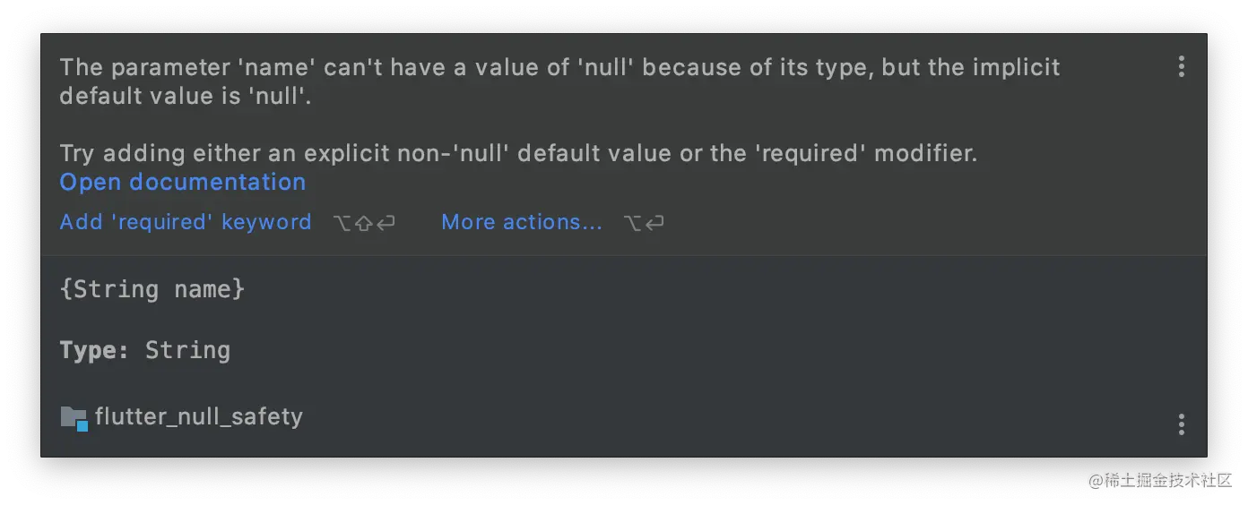Viewport: 1248px width, 505px height.
Task: Click the String type value after Type:
Action: click(187, 350)
